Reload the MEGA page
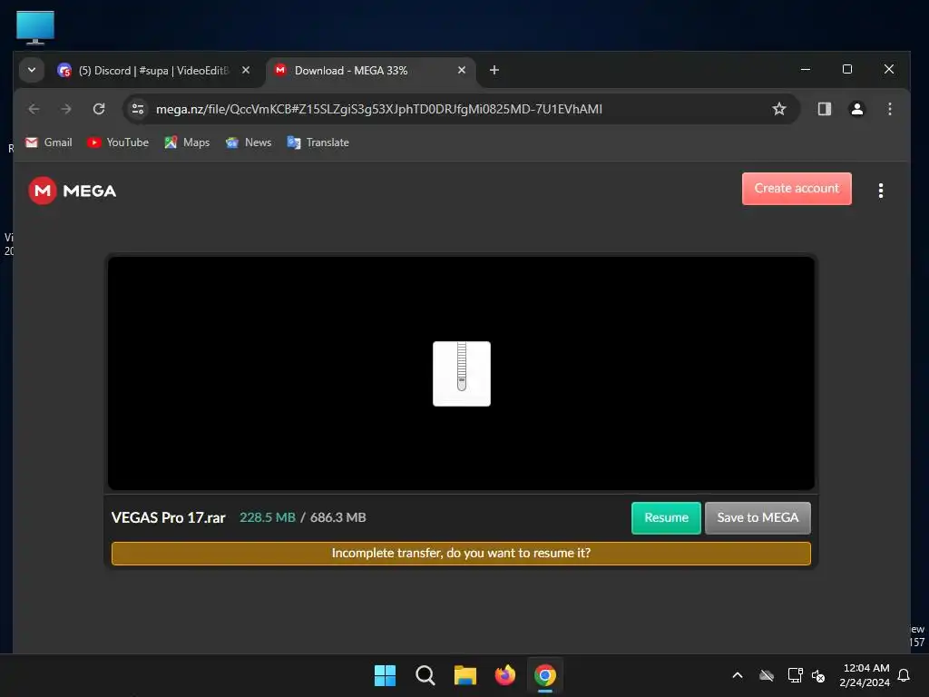Screen dimensions: 929x697 tap(99, 109)
